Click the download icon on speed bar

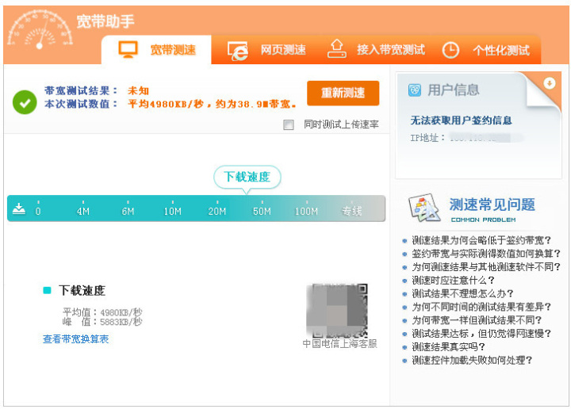(x=19, y=209)
